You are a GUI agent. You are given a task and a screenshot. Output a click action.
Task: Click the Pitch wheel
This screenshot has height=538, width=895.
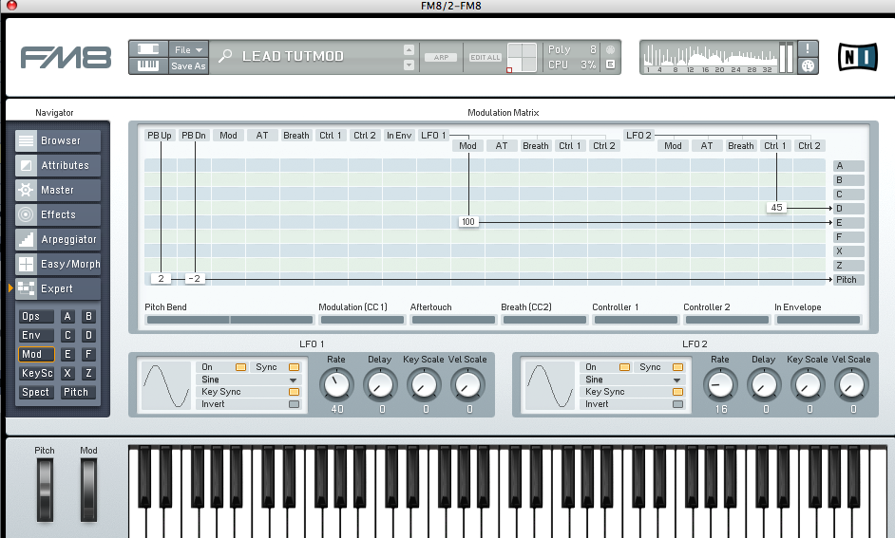[45, 491]
